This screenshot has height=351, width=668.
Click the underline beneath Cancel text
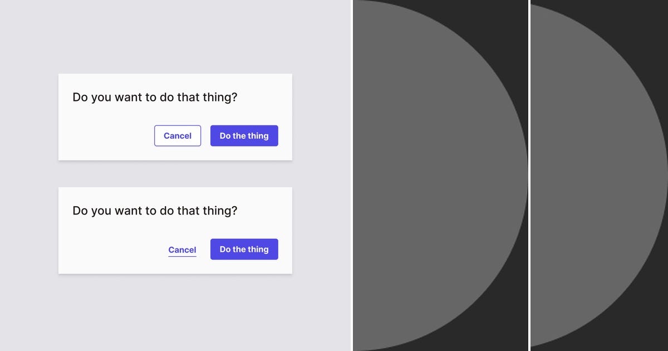[182, 256]
